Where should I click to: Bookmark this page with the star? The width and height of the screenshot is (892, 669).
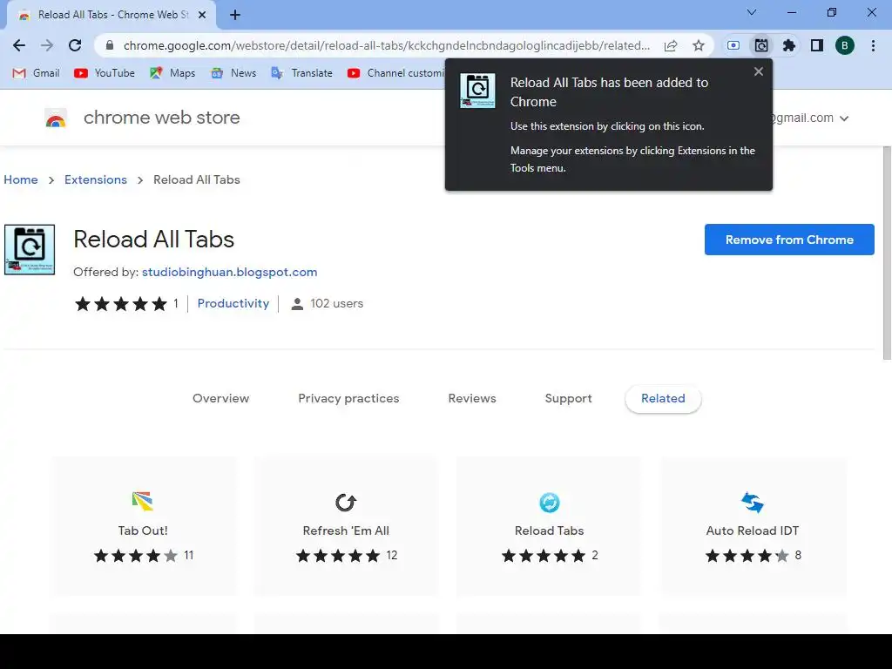point(699,45)
